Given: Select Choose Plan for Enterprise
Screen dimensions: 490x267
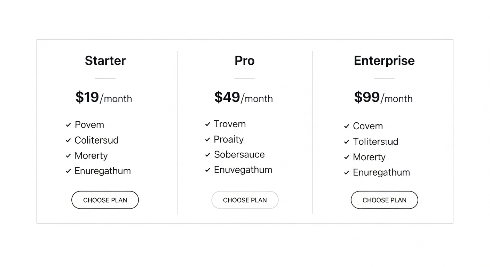Looking at the screenshot, I should point(384,200).
